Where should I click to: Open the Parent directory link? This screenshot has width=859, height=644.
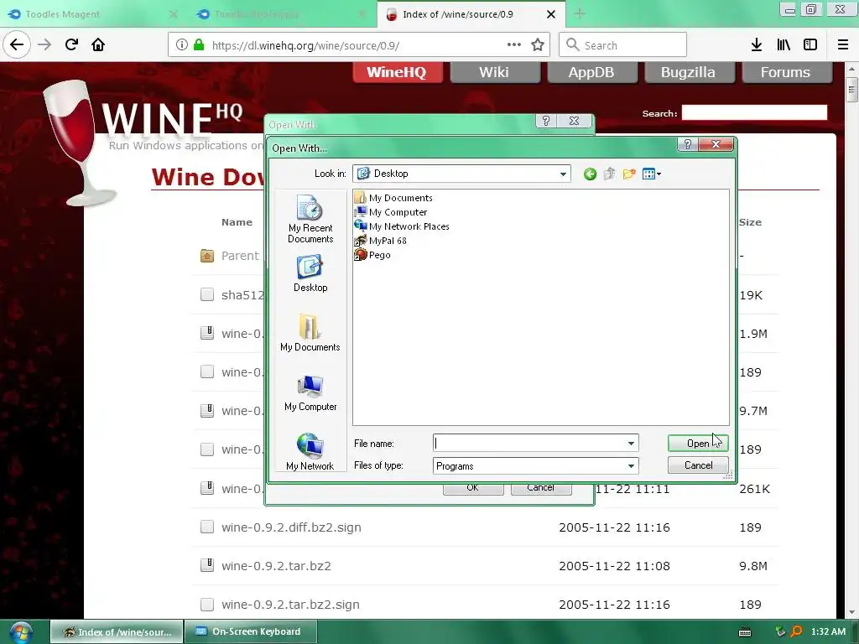(240, 256)
